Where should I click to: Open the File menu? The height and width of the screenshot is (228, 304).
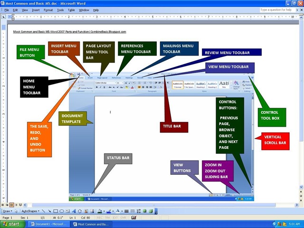coord(7,10)
